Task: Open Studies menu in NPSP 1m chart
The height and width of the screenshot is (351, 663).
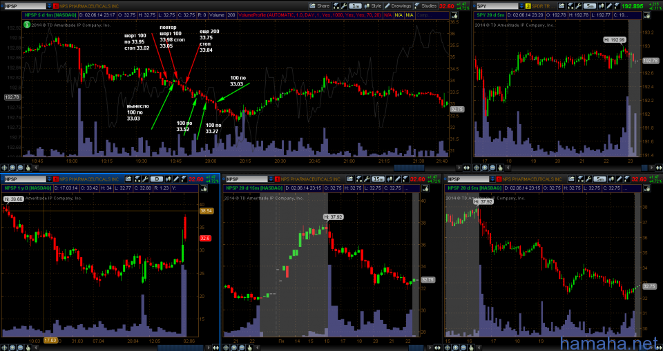Action: pyautogui.click(x=426, y=6)
